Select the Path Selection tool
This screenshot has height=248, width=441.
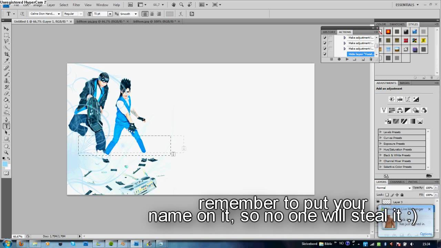point(6,133)
